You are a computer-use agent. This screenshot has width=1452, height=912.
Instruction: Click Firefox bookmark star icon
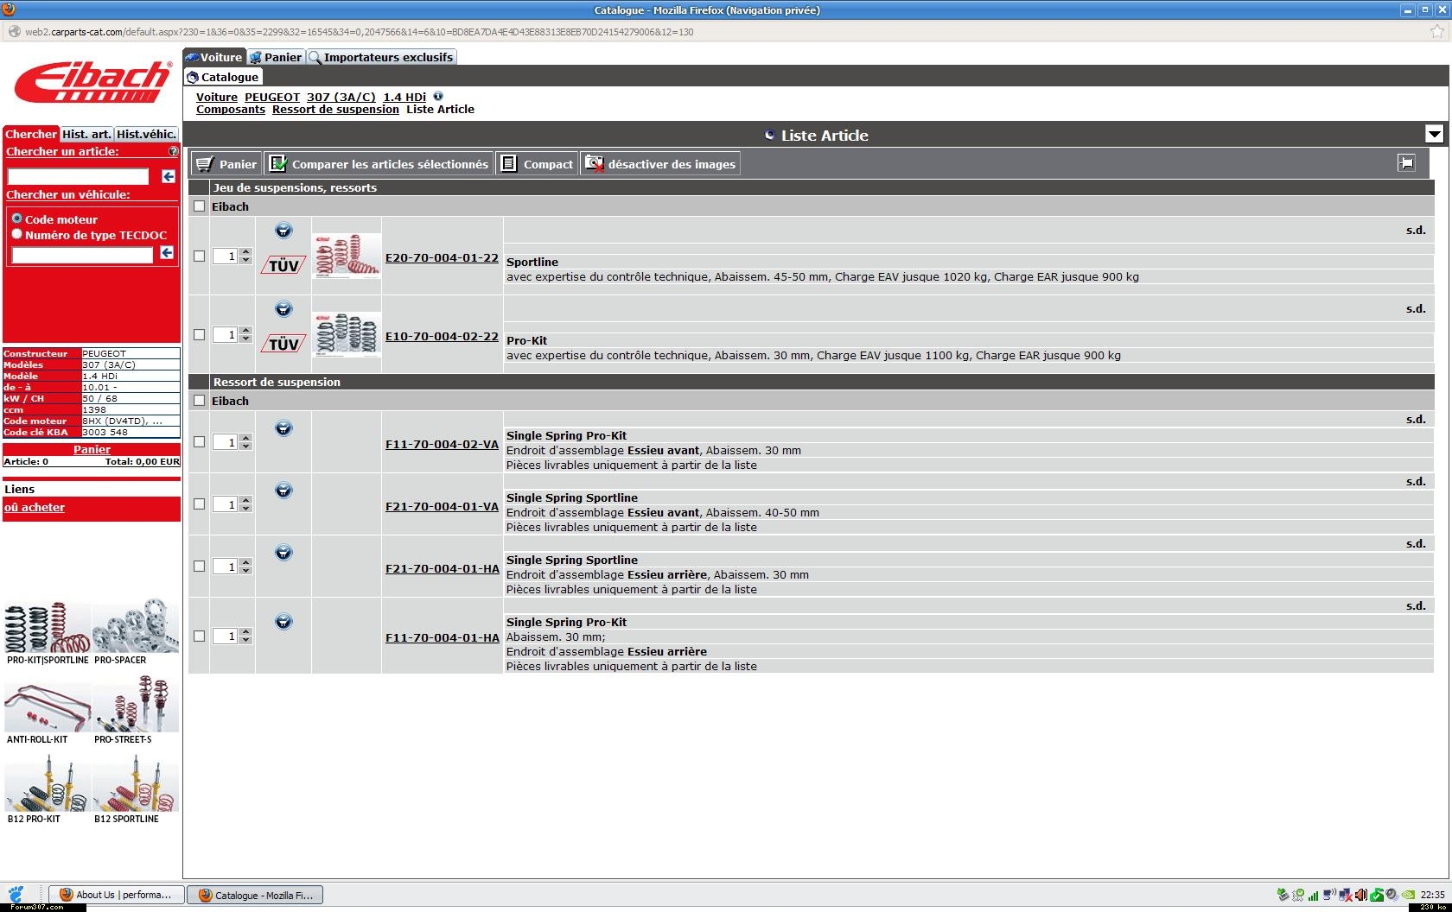click(x=1437, y=32)
